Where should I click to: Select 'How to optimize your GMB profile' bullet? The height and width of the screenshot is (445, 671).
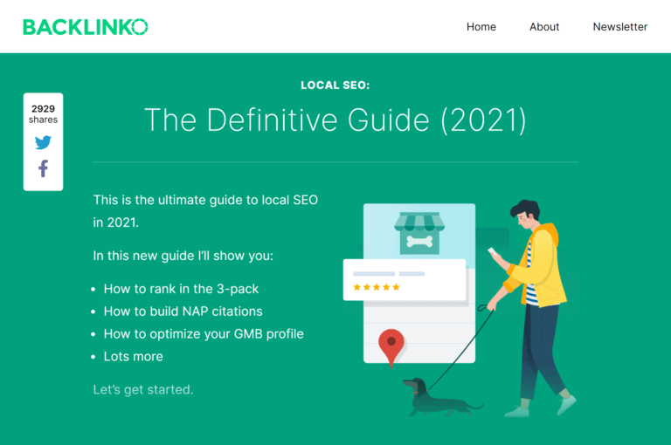(204, 334)
